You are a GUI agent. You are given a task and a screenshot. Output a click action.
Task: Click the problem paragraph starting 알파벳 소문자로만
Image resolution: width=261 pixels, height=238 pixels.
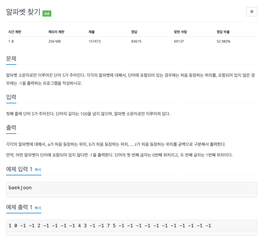click(x=130, y=79)
